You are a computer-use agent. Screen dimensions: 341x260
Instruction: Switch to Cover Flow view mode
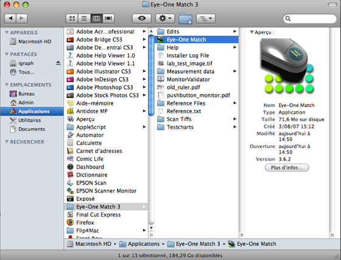[108, 18]
